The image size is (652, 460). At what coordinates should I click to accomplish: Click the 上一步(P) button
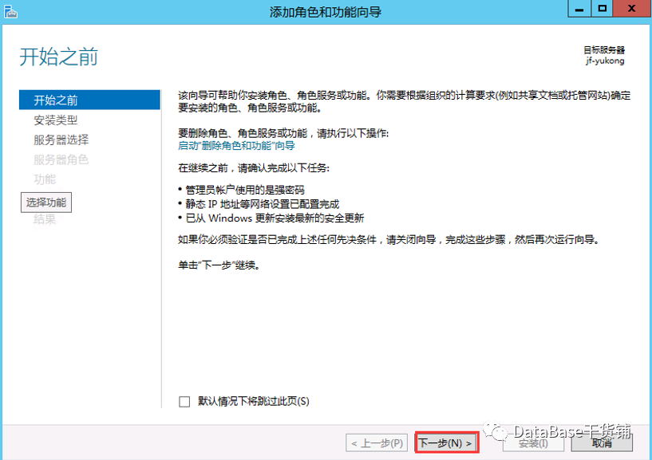click(x=377, y=443)
